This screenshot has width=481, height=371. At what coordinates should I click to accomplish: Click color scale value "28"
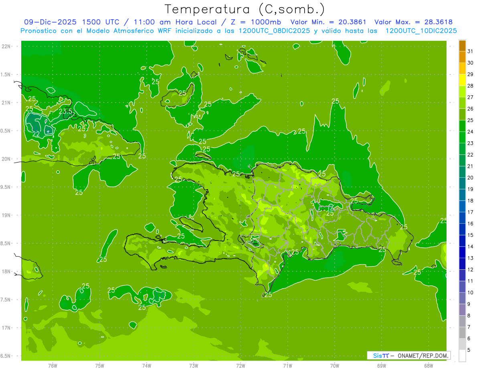[x=471, y=86]
